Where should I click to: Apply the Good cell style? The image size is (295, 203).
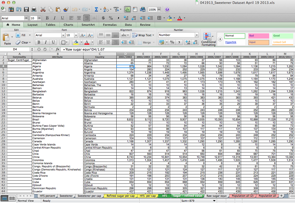pos(282,36)
